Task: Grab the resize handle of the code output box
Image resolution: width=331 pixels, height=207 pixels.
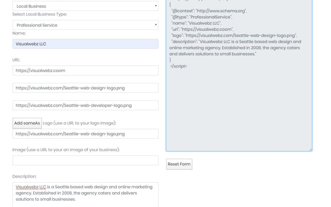Action: click(310, 149)
